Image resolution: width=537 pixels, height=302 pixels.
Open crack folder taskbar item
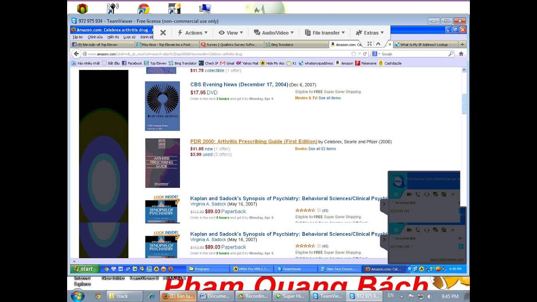[x=125, y=296]
